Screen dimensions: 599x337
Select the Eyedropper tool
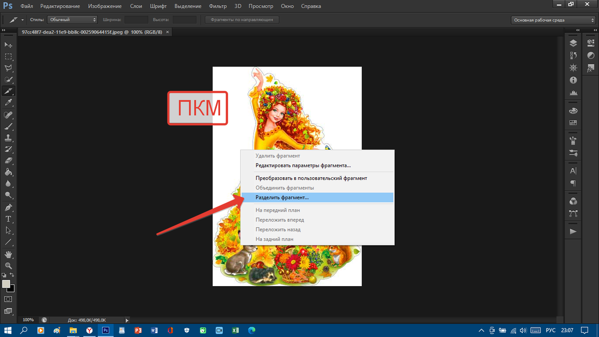(8, 103)
